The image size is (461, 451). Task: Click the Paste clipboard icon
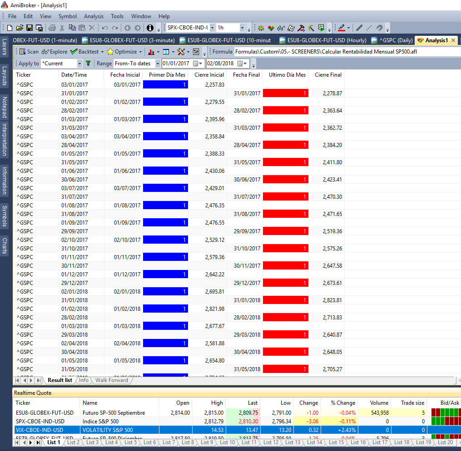coord(82,28)
